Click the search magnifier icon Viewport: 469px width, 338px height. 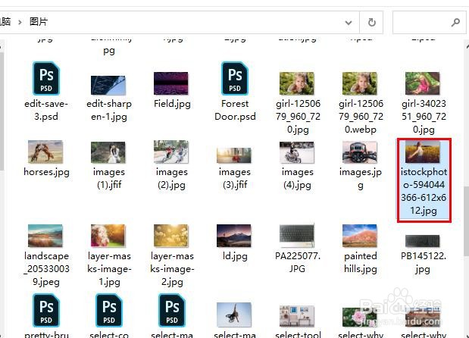(x=455, y=23)
